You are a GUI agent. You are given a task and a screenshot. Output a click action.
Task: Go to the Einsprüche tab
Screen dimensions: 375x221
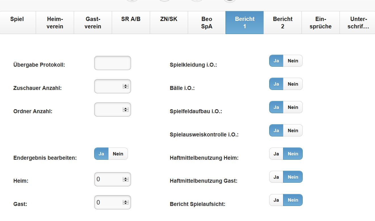[321, 23]
